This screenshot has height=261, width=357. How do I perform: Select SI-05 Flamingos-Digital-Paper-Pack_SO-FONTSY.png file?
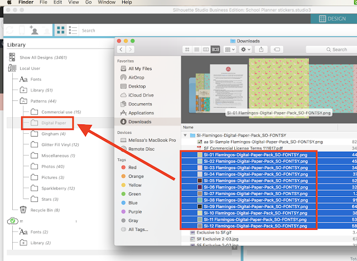[x=255, y=181]
